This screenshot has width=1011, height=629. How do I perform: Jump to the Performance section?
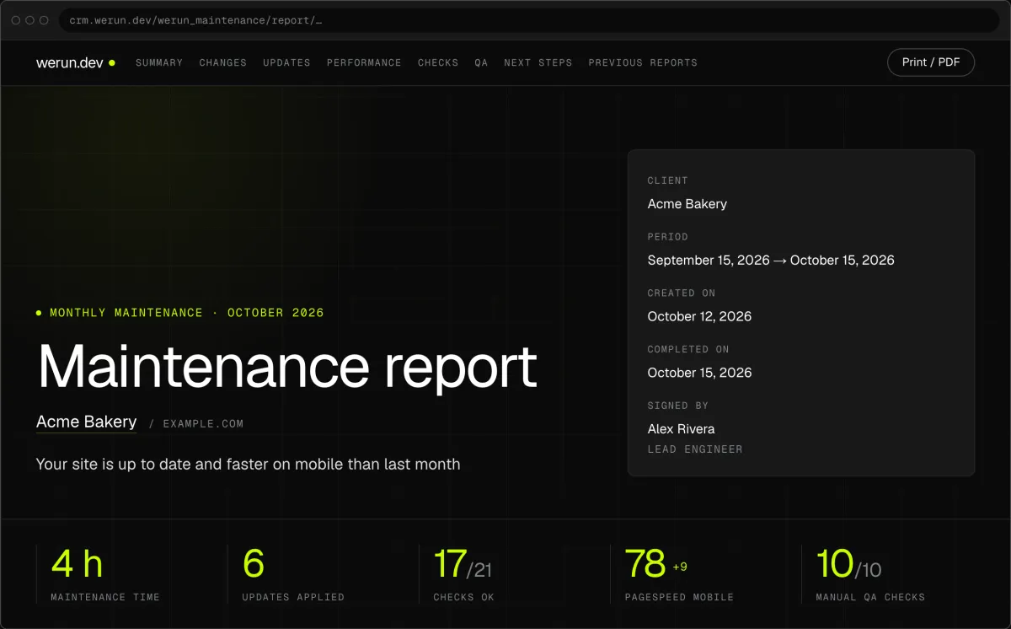tap(364, 62)
